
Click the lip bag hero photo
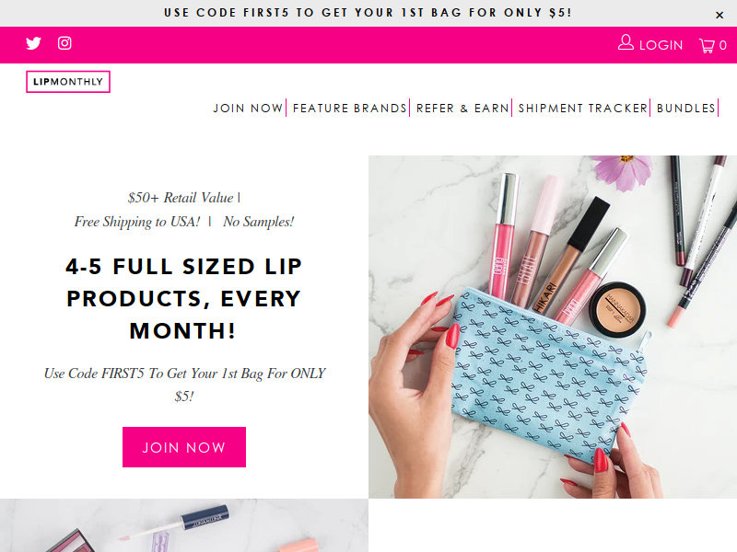click(x=553, y=327)
